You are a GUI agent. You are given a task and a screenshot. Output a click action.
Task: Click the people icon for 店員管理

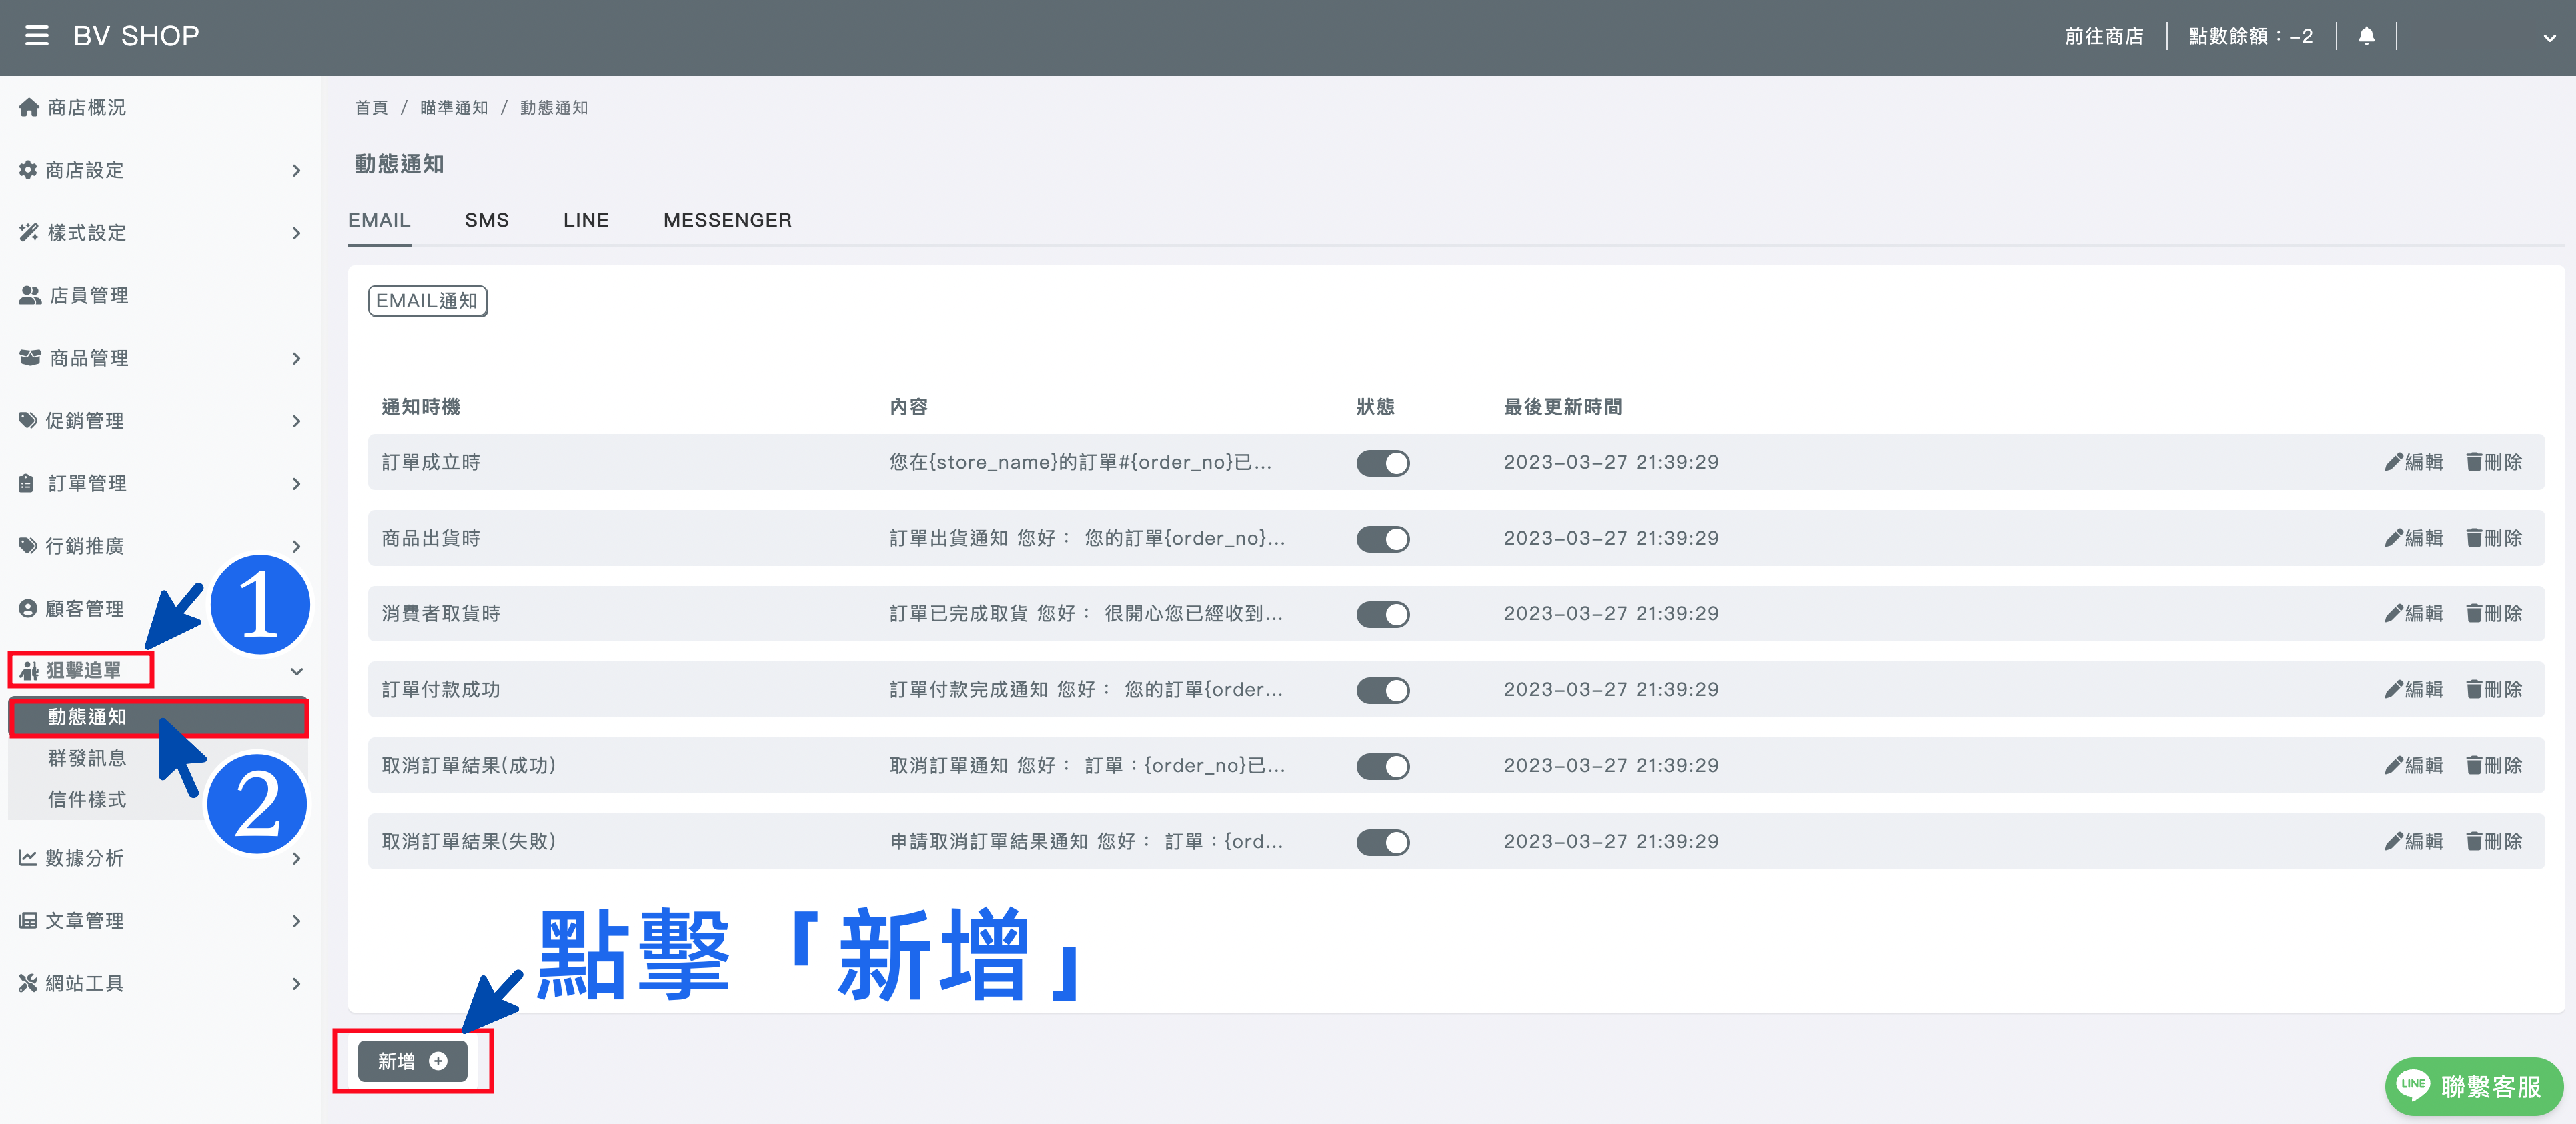click(x=30, y=296)
